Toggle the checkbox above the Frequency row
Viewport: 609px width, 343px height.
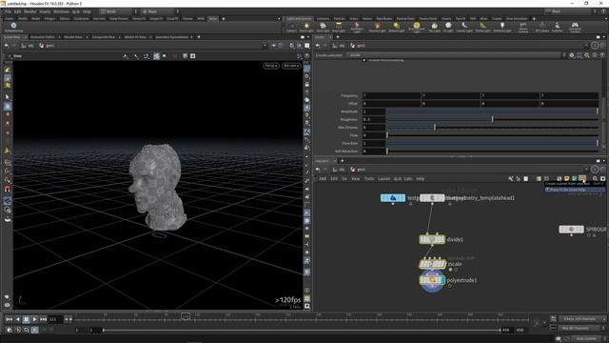pyautogui.click(x=363, y=60)
